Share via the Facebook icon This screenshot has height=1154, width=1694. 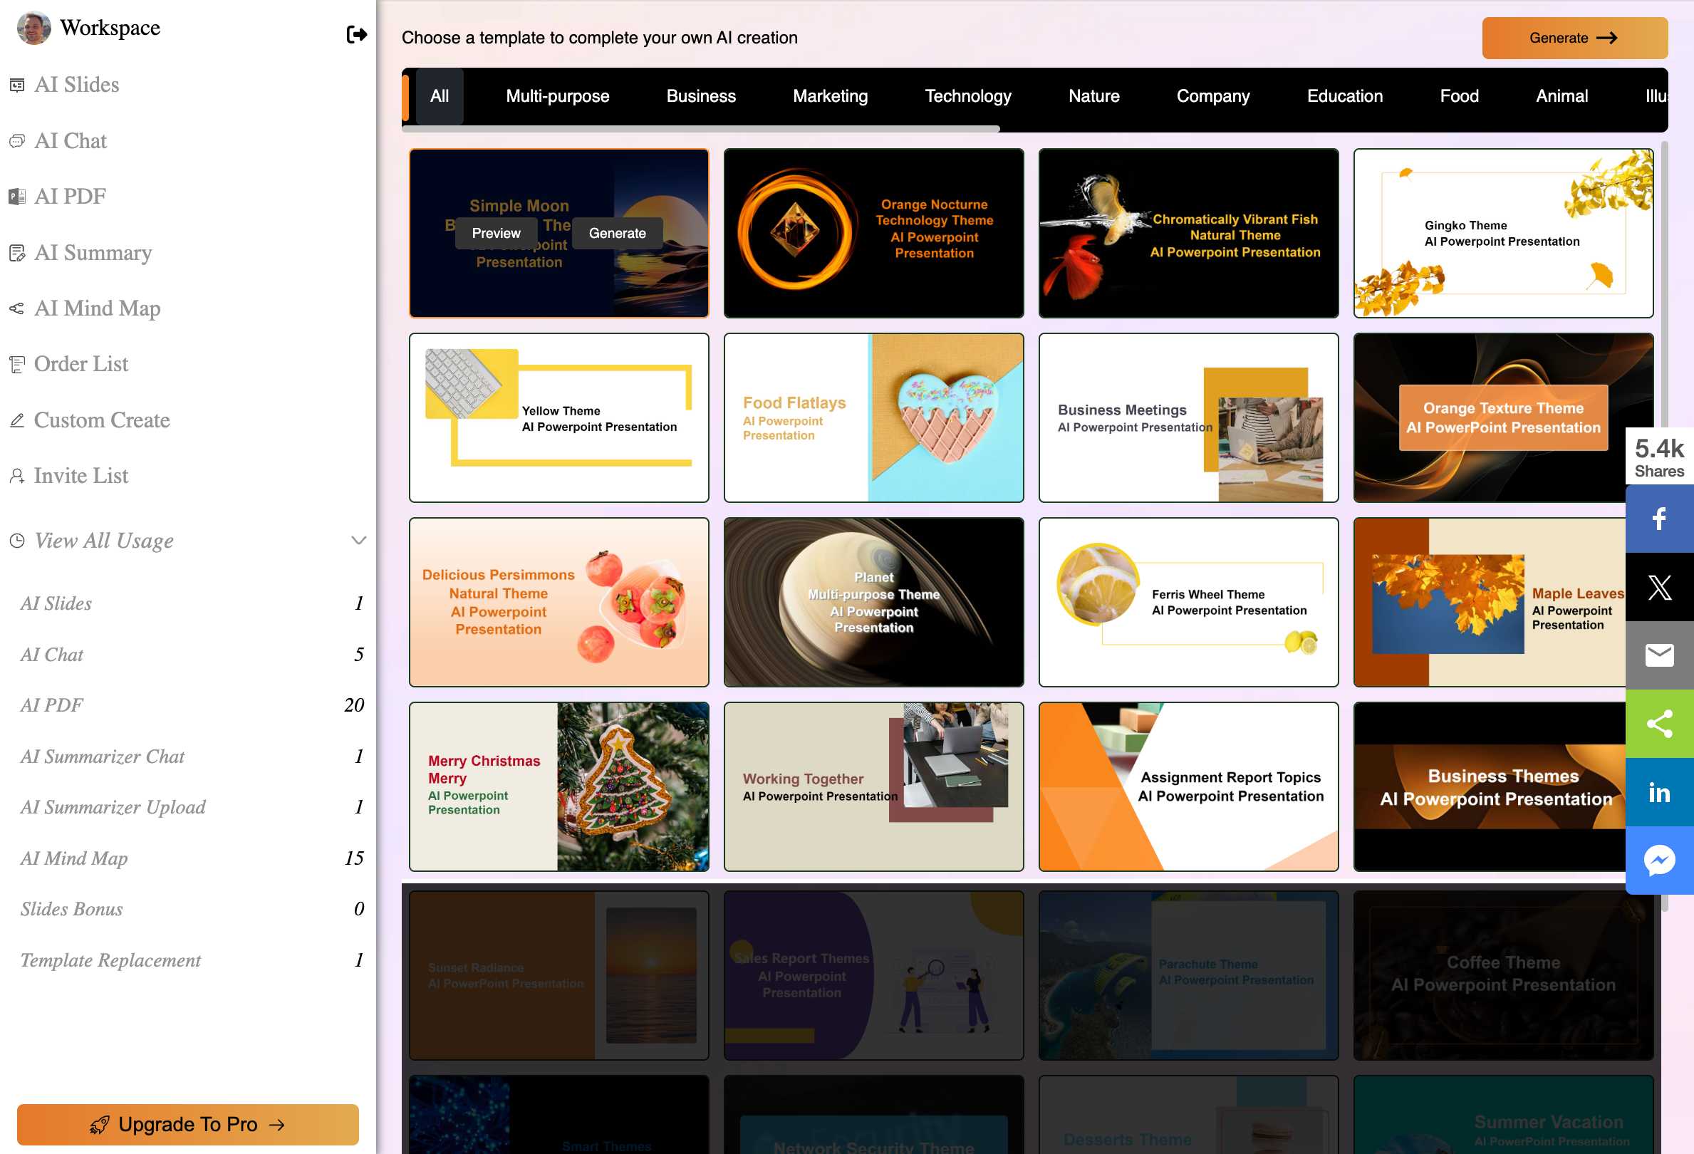click(x=1660, y=519)
